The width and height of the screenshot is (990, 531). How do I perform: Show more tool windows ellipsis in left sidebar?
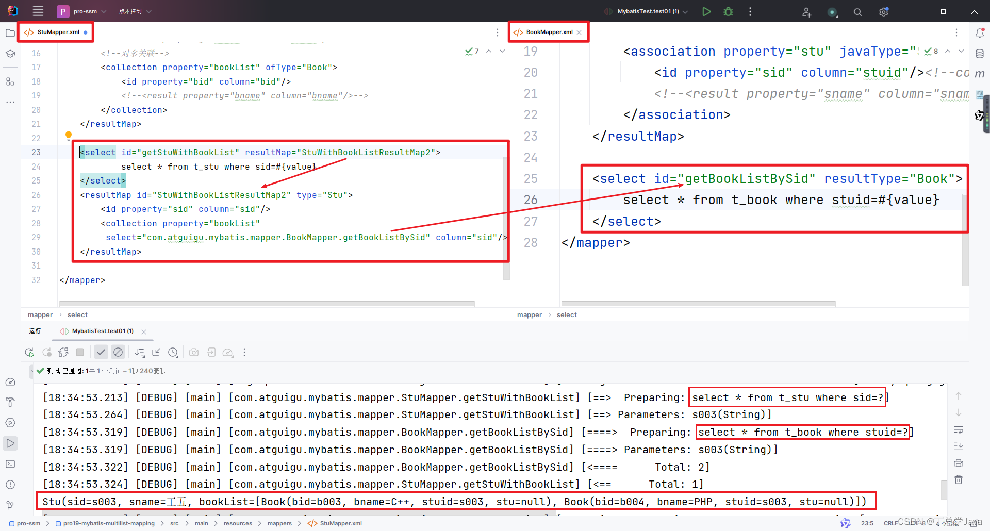10,102
